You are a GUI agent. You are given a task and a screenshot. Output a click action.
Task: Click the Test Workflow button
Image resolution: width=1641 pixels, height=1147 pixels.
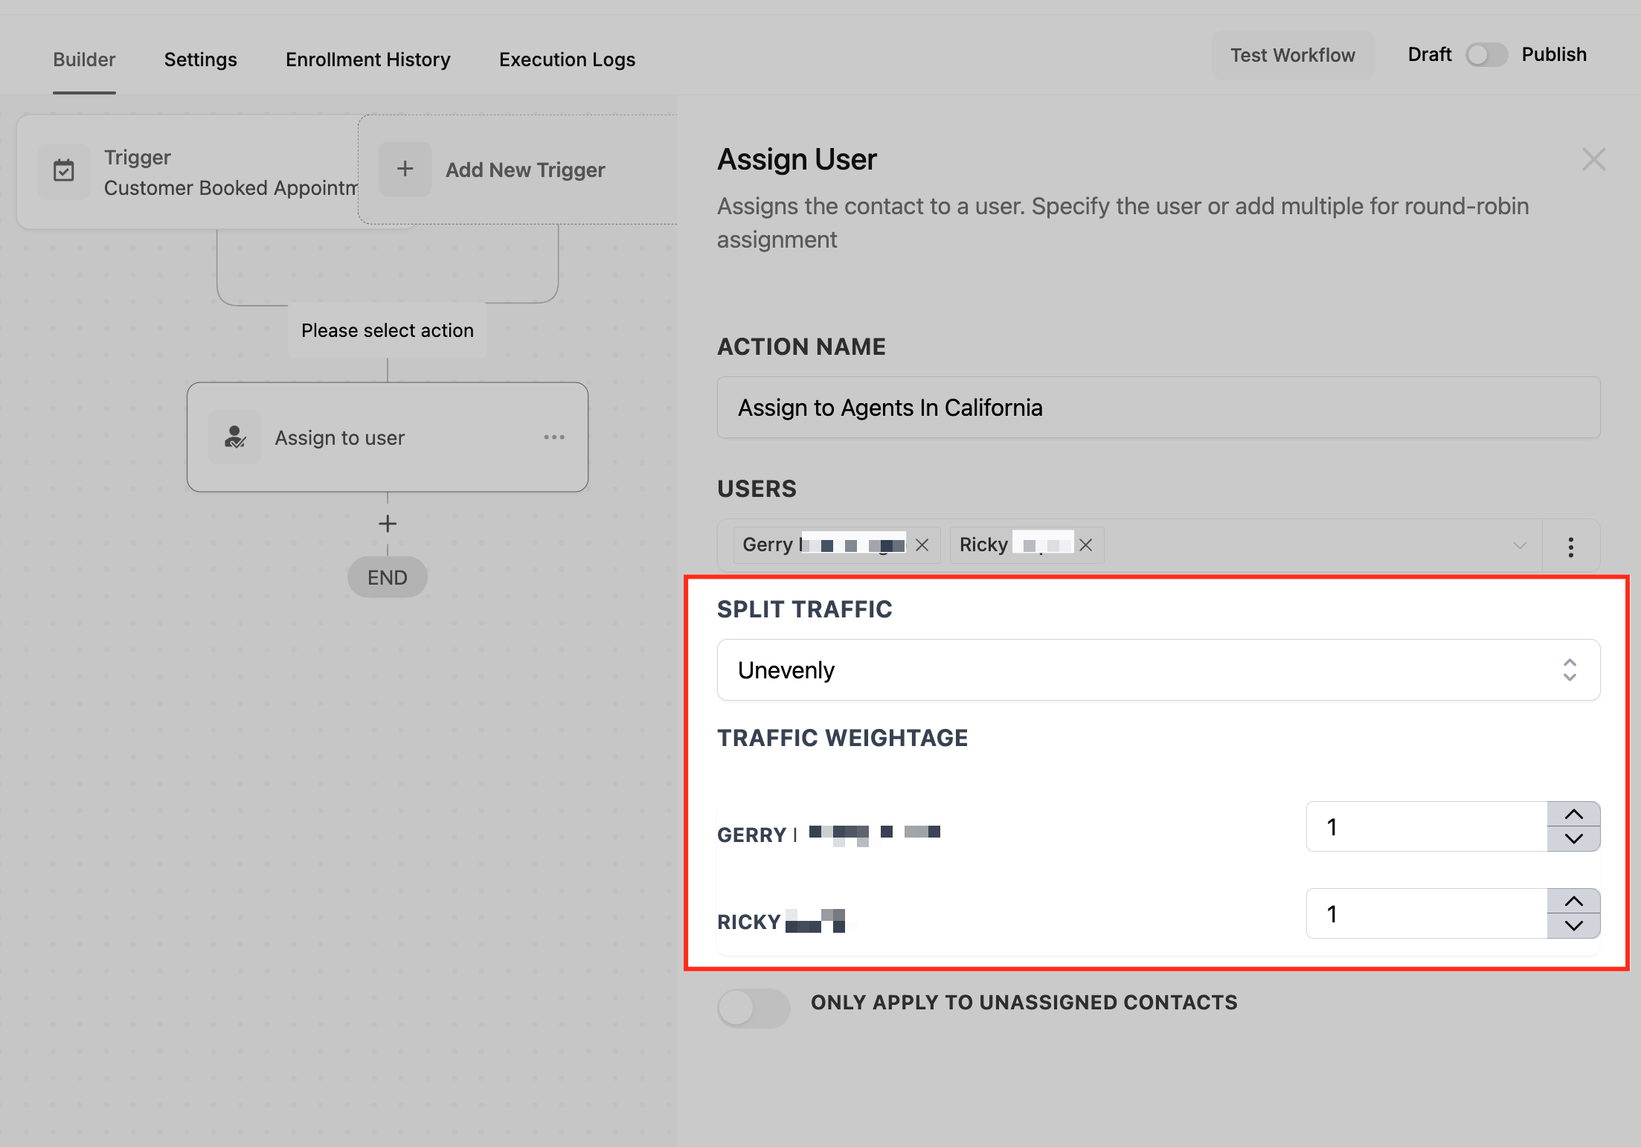pyautogui.click(x=1292, y=55)
